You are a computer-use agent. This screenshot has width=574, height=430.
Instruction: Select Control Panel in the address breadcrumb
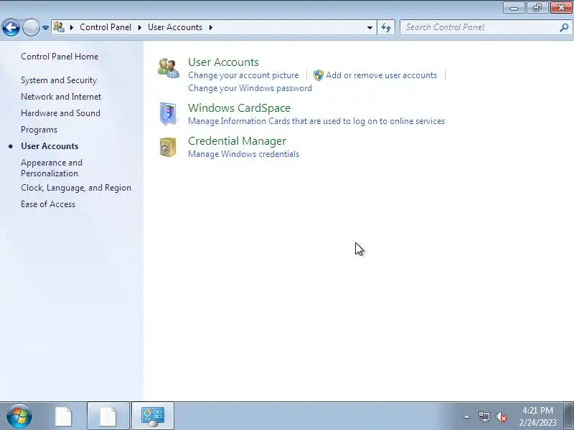105,27
